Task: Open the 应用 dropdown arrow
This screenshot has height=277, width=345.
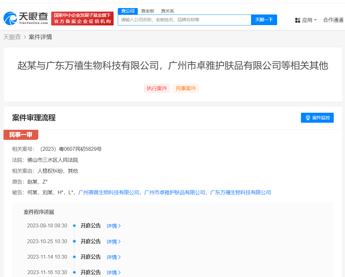Action: point(315,20)
